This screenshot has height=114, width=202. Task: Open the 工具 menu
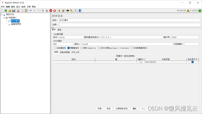pyautogui.click(x=29, y=7)
